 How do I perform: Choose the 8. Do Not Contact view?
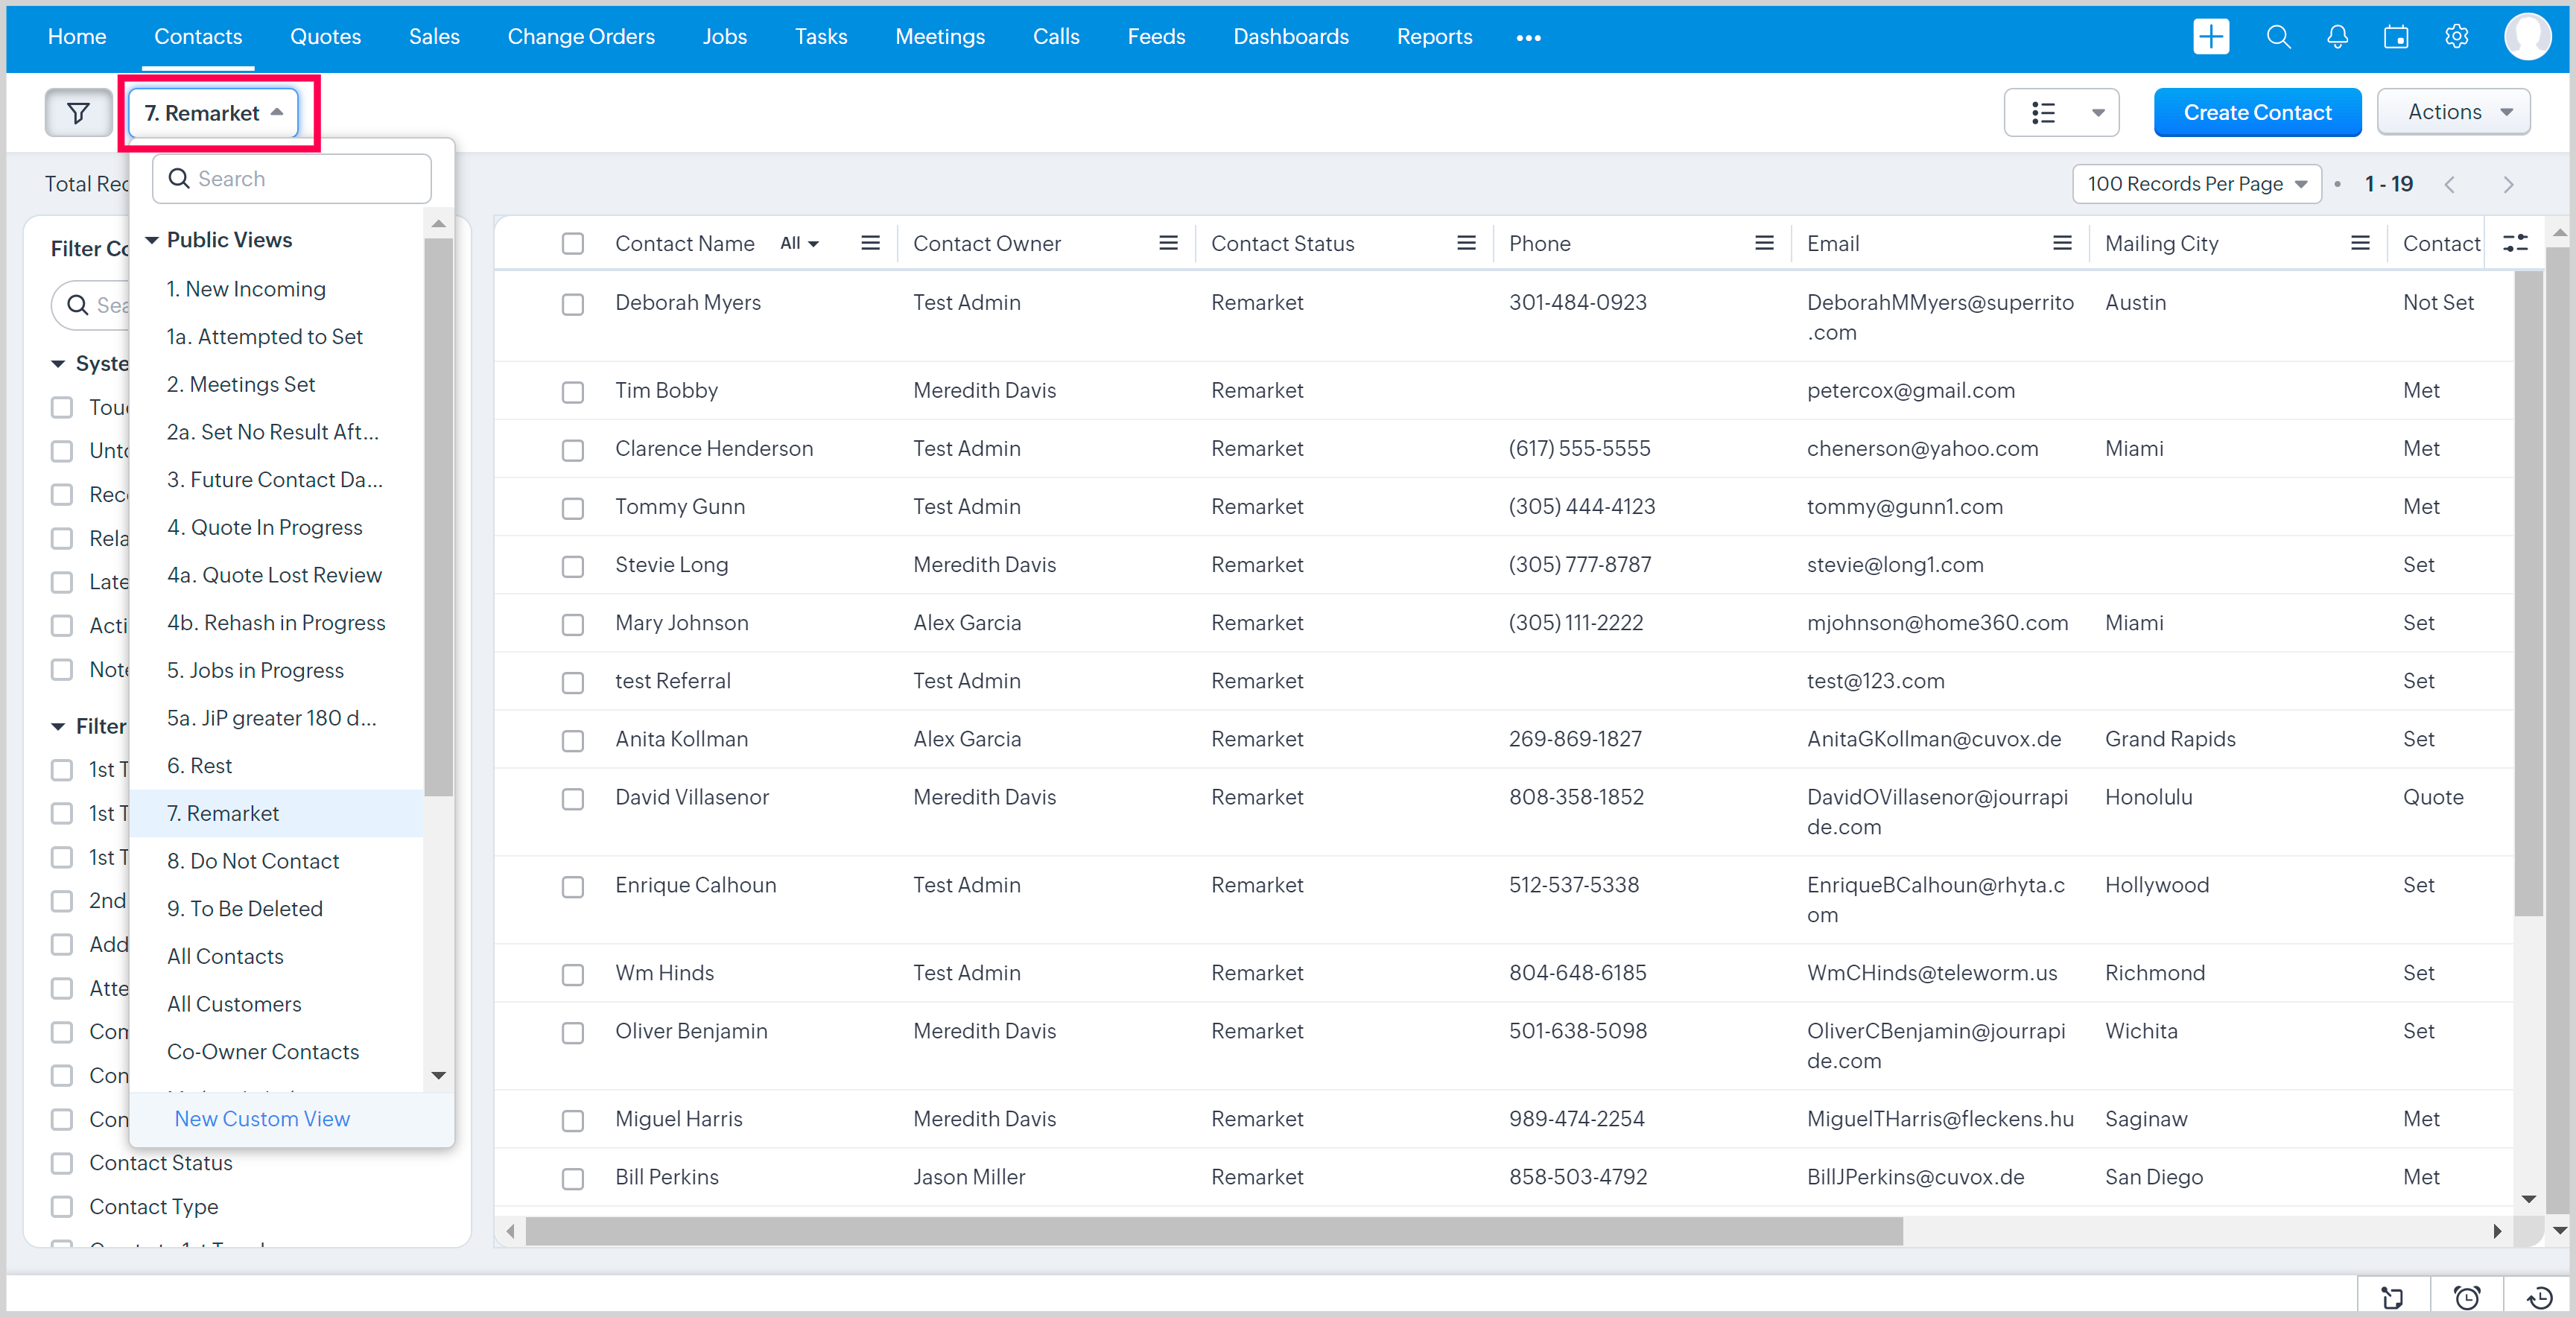[252, 861]
